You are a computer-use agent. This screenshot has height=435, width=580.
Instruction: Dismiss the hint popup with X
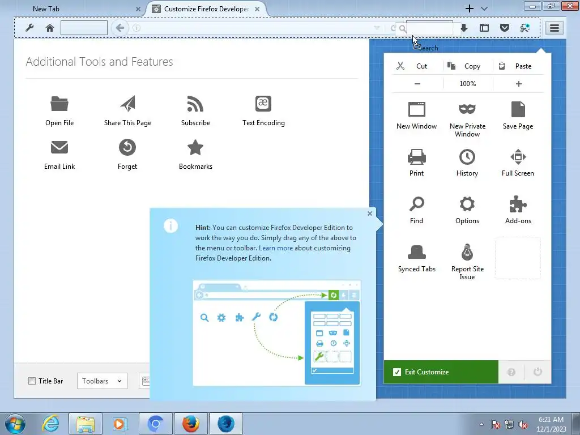coord(369,214)
